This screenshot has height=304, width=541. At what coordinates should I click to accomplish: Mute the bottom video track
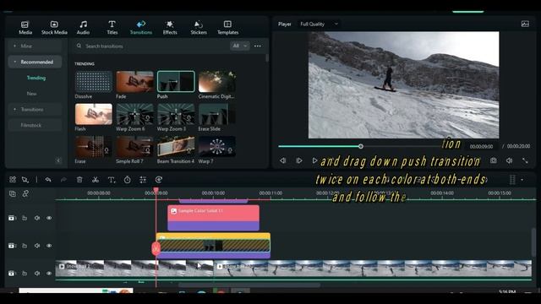pos(37,273)
